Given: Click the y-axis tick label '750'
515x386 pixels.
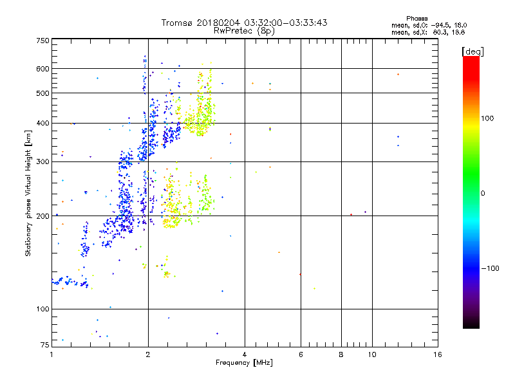Looking at the screenshot, I should click(x=42, y=41).
